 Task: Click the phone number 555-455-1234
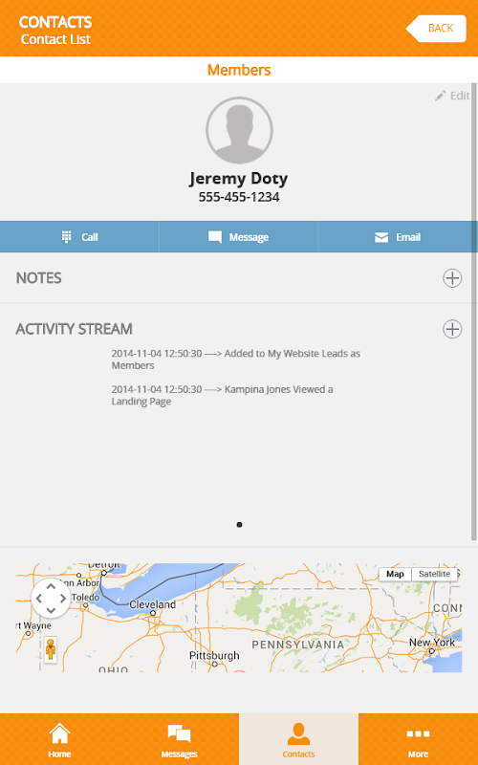pos(239,197)
